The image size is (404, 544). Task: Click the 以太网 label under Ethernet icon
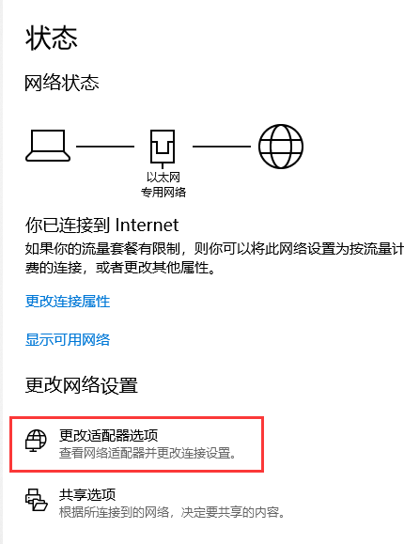coord(163,178)
